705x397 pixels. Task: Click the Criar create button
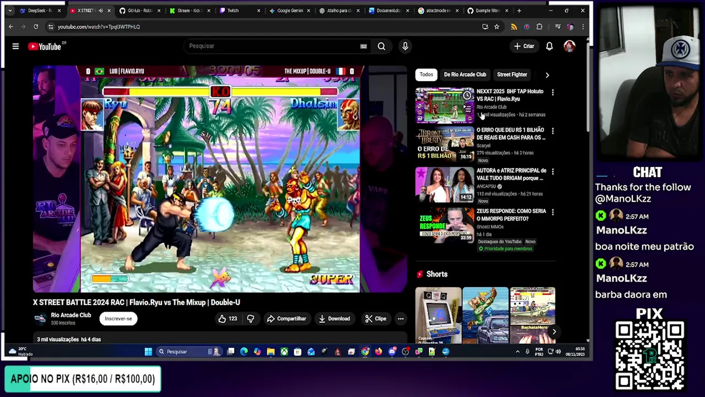pyautogui.click(x=524, y=46)
